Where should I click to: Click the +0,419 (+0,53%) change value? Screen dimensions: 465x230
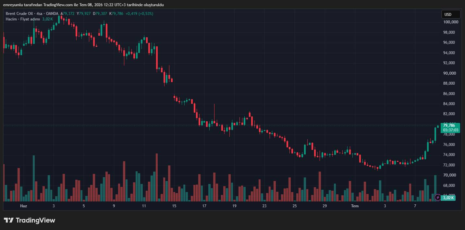click(140, 14)
